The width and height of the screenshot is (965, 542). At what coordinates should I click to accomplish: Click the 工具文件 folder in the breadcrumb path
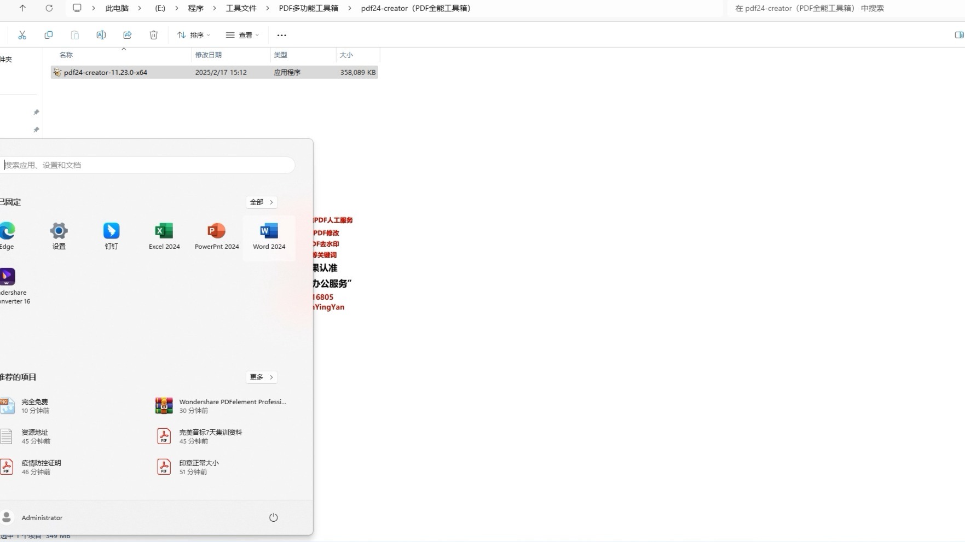coord(241,8)
